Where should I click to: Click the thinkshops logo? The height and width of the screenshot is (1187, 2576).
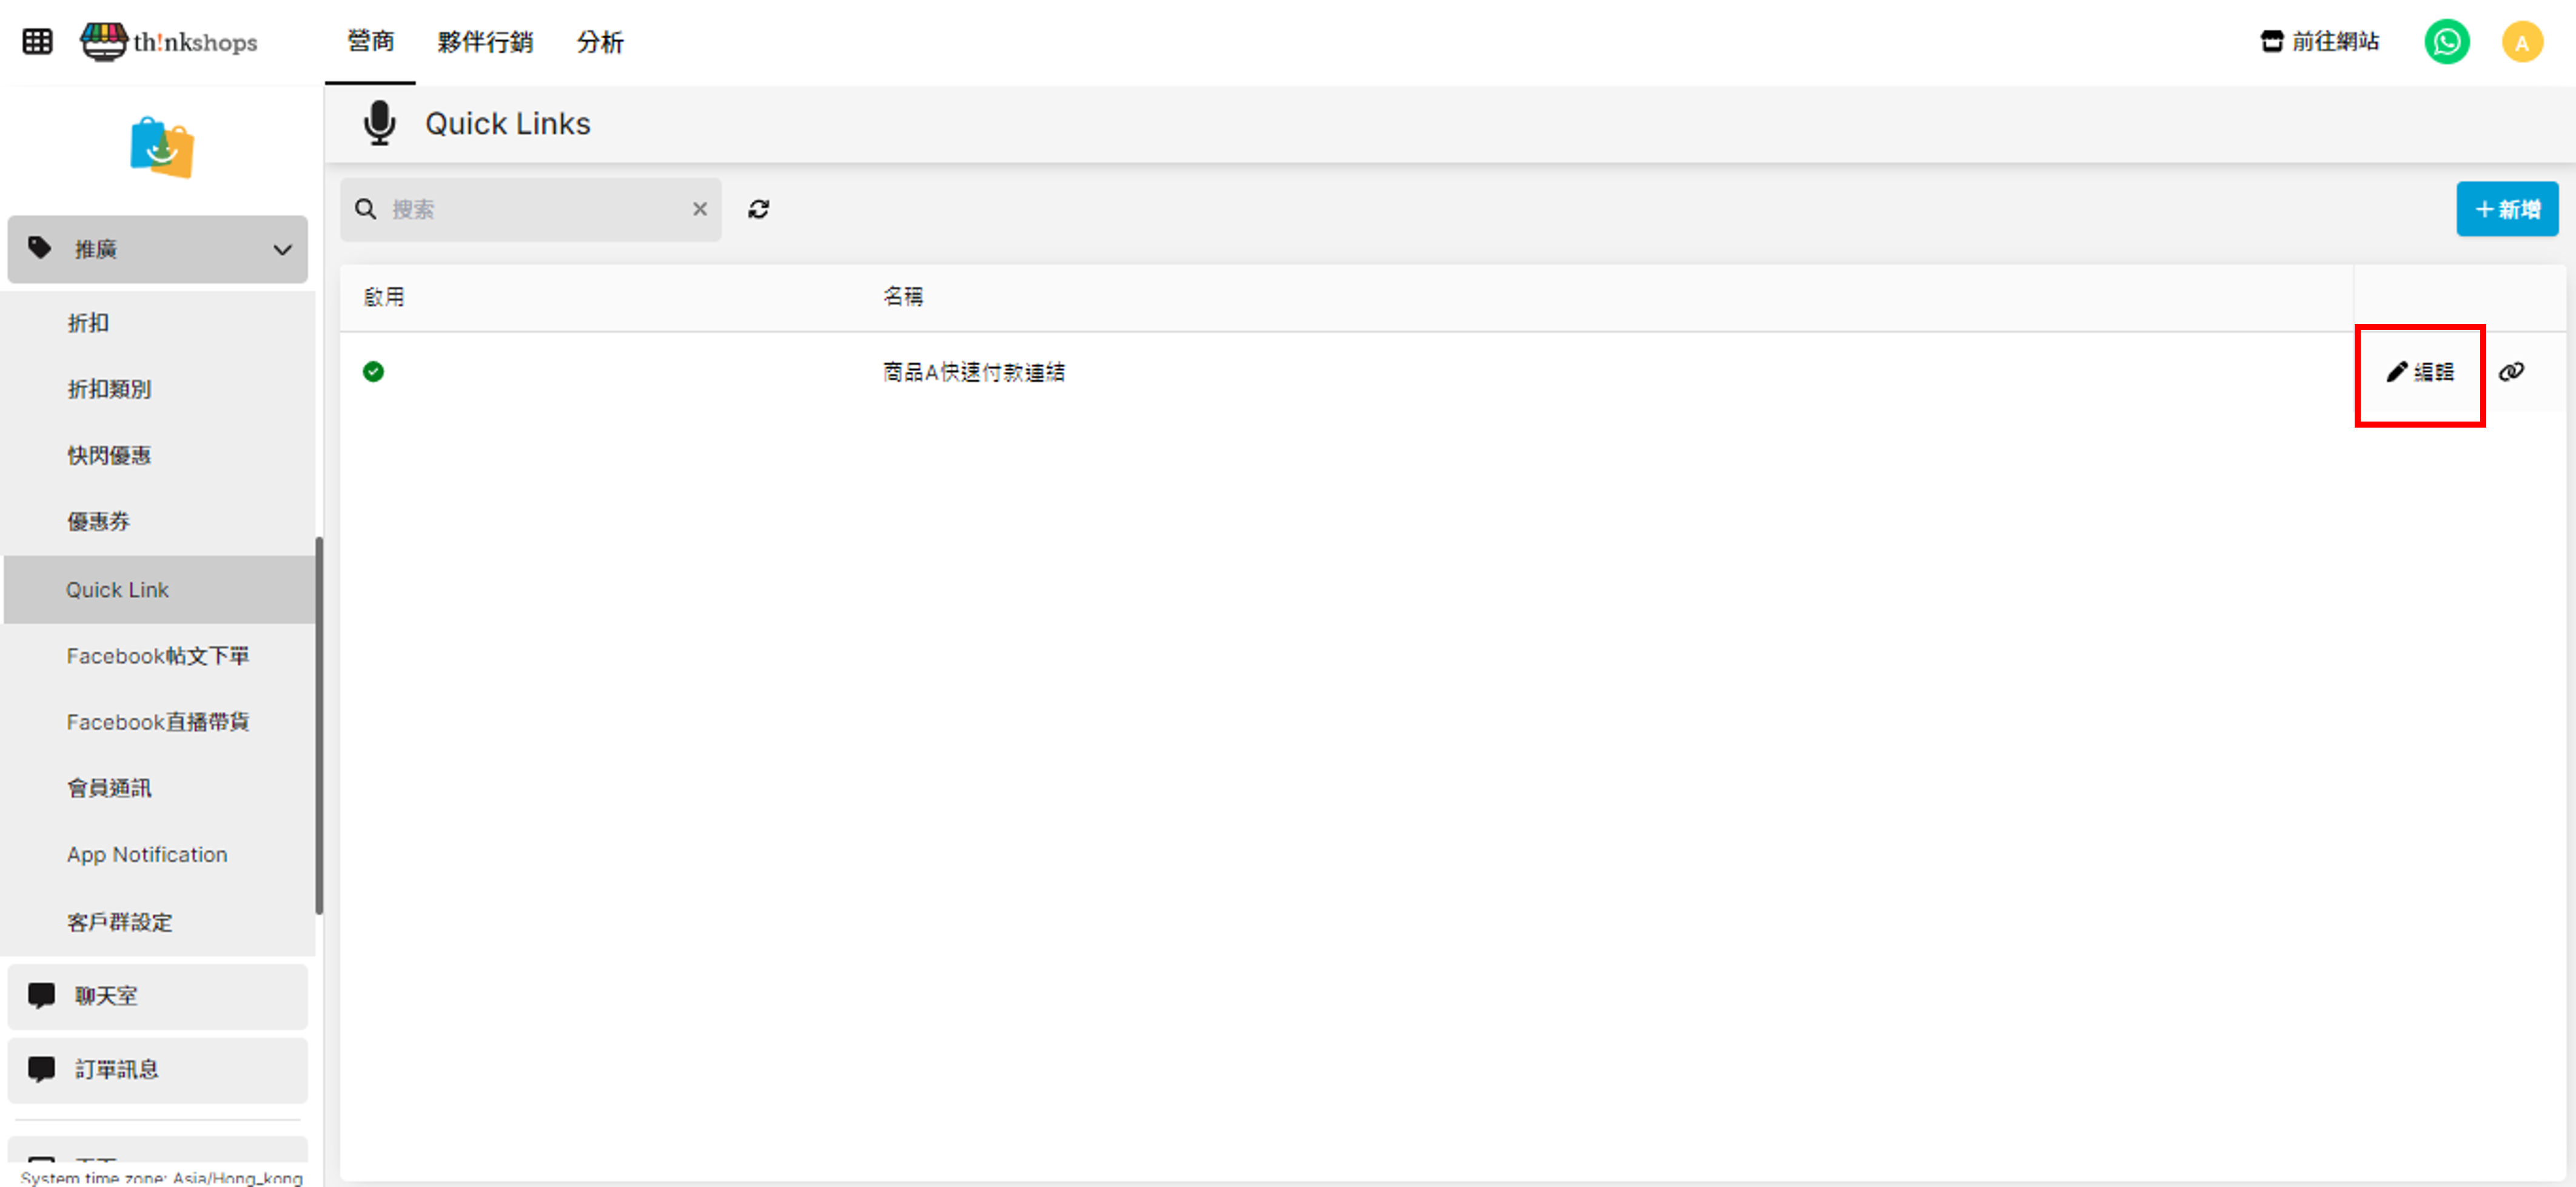point(169,41)
